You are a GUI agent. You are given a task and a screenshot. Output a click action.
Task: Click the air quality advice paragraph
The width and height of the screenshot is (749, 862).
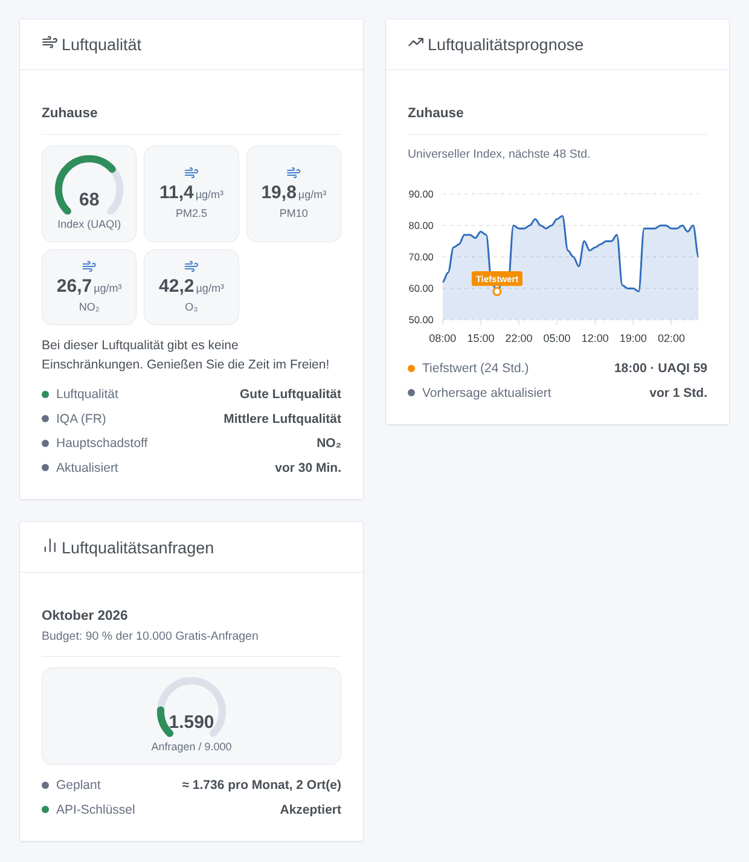185,355
